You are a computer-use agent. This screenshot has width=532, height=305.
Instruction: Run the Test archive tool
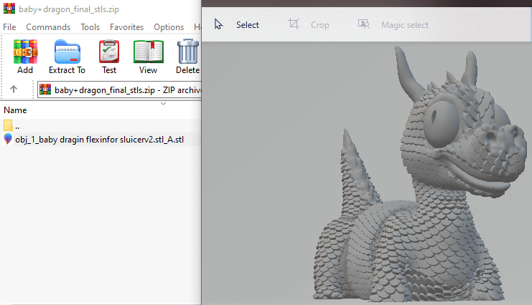(109, 57)
